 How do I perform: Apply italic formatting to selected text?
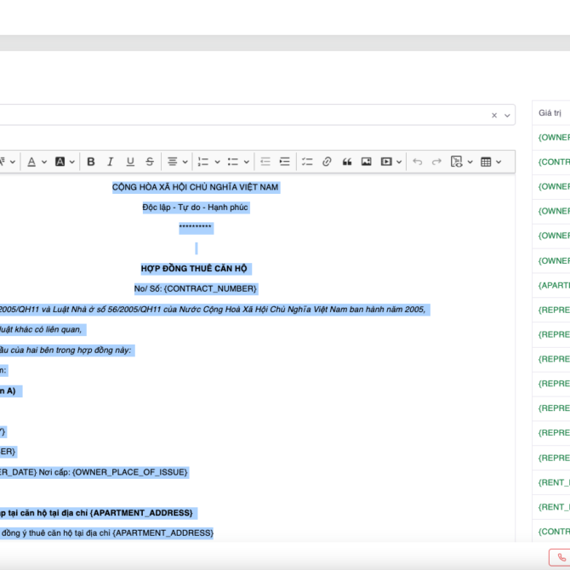click(x=111, y=162)
